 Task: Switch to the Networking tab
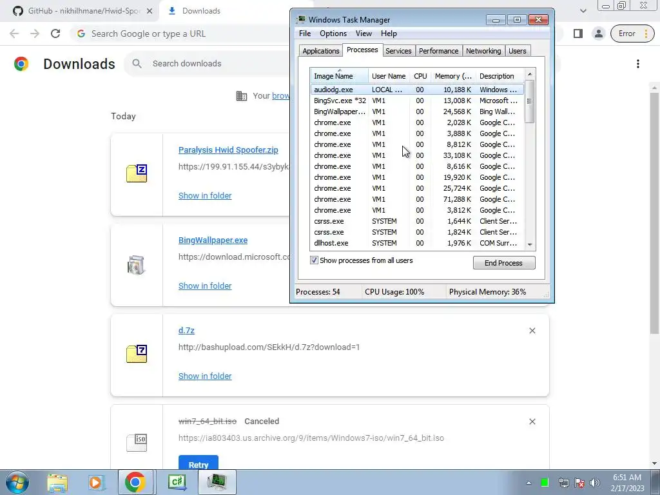coord(483,51)
